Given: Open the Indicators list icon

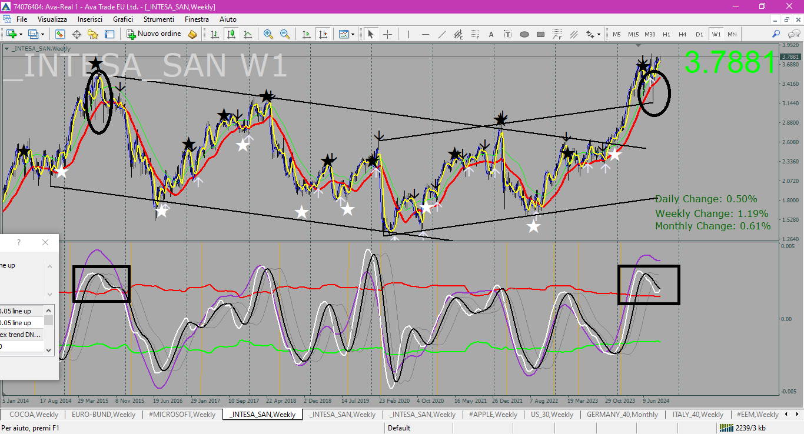Looking at the screenshot, I should (x=344, y=34).
